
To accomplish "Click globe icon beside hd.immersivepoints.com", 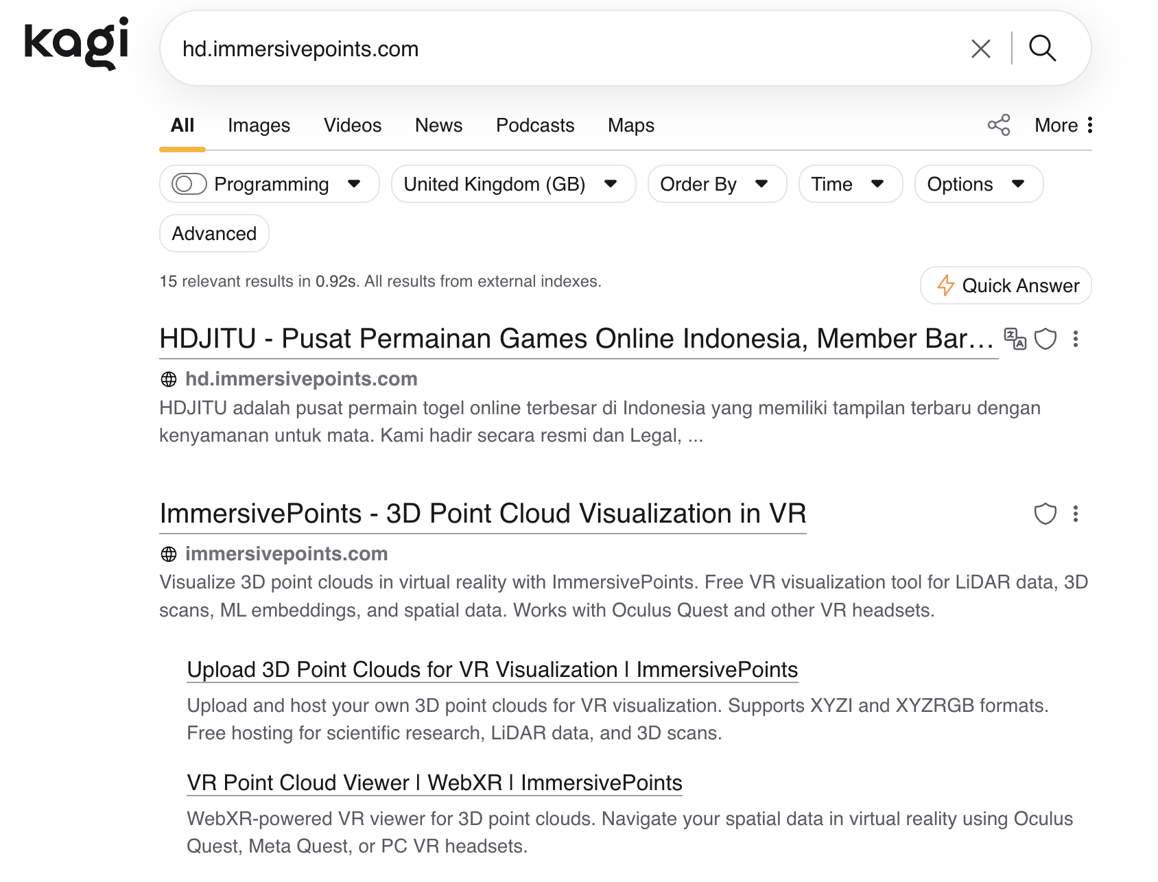I will pyautogui.click(x=169, y=379).
